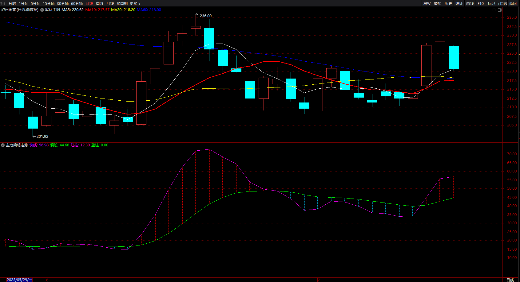Click the 慢线: 44.68 readout
The width and height of the screenshot is (520, 282).
(60, 145)
